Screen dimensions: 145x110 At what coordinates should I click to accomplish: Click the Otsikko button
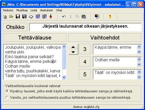tap(15, 27)
